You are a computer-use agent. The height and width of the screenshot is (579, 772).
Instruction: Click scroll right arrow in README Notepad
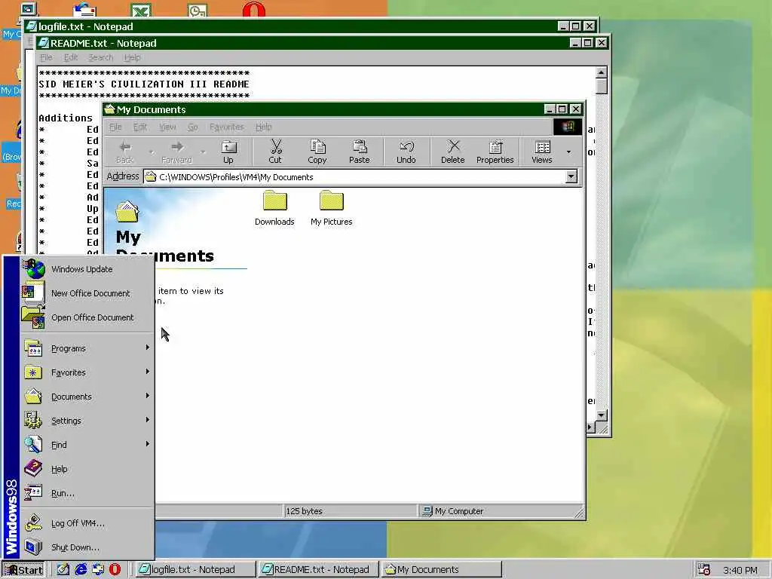pyautogui.click(x=590, y=428)
